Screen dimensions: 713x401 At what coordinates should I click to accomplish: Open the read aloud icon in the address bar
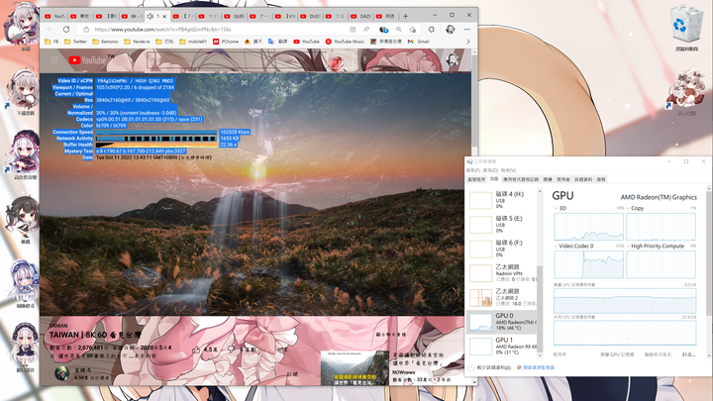[x=366, y=29]
